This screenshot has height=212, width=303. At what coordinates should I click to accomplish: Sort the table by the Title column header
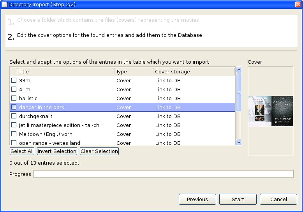[65, 71]
